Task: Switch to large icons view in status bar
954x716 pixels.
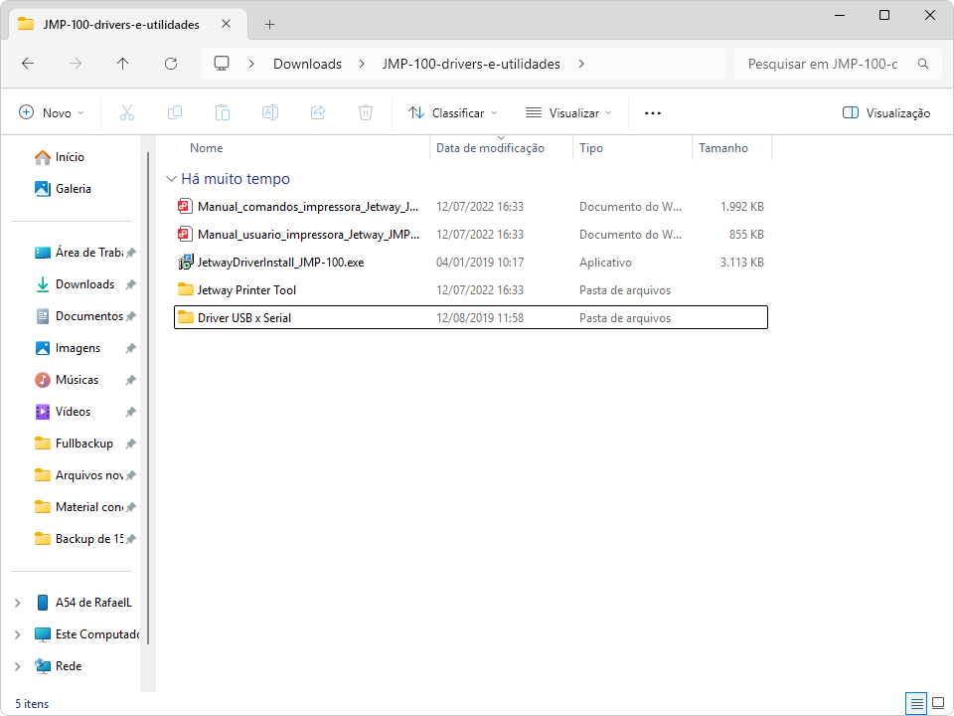Action: pos(938,704)
